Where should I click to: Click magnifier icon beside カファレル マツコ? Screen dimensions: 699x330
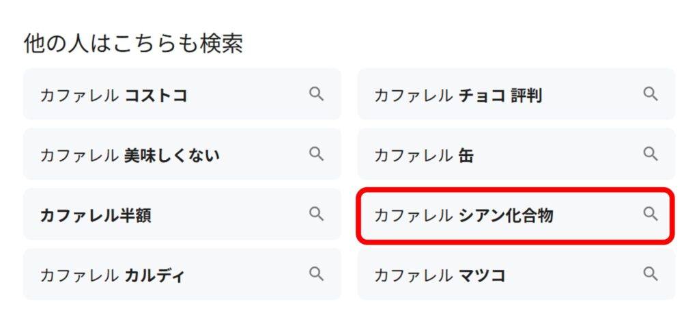point(651,275)
